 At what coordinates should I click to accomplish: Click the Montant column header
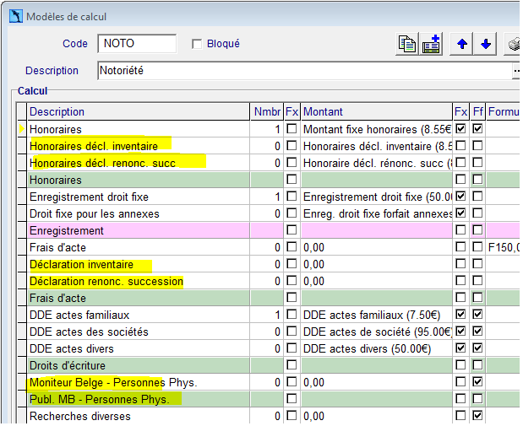[x=377, y=111]
